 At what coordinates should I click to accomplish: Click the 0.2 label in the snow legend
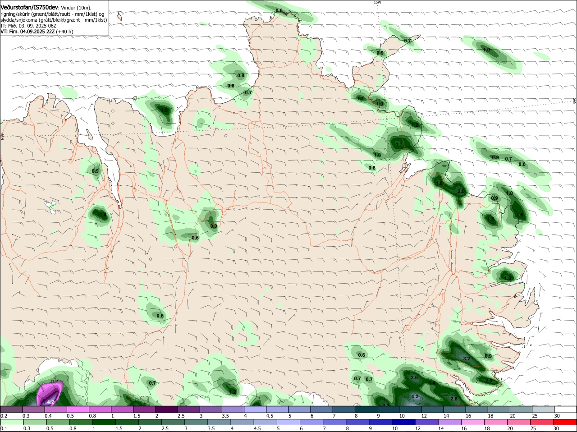(4, 415)
